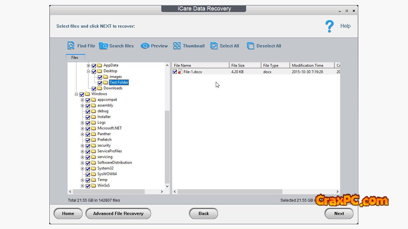
Task: Expand the System32 folder node
Action: (x=83, y=169)
